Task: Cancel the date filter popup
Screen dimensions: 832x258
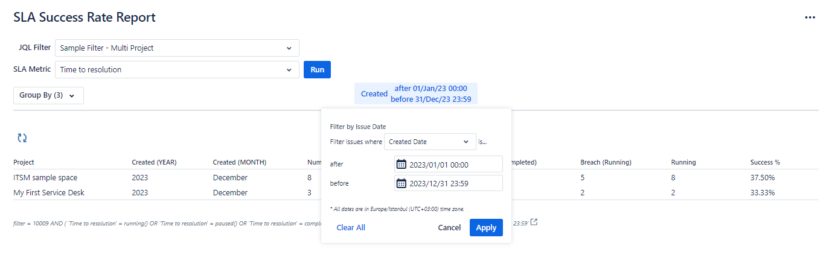Action: (449, 228)
